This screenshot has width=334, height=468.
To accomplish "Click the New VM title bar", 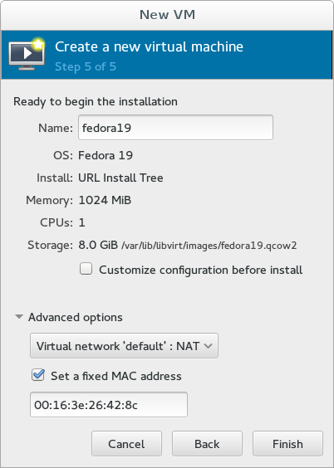I will click(167, 15).
